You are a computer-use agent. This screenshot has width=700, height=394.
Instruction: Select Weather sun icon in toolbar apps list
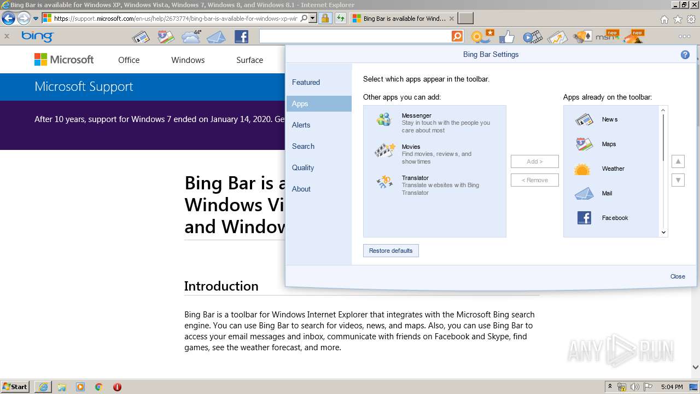[x=582, y=169]
